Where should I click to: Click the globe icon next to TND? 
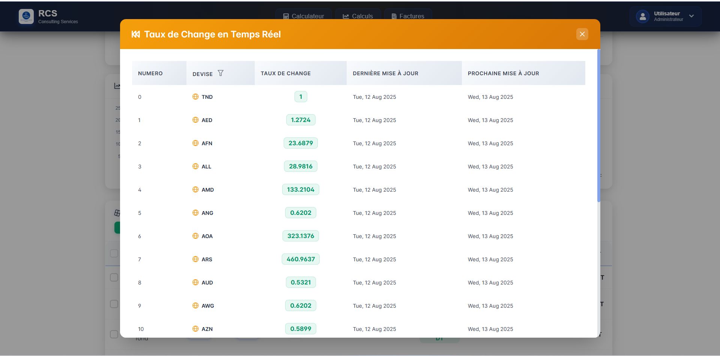point(195,97)
